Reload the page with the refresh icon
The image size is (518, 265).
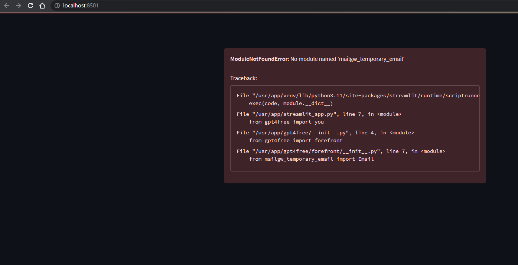pos(30,6)
